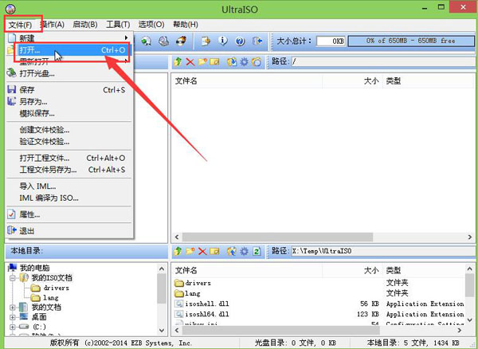This screenshot has width=478, height=349.
Task: Open the 帮助(H) menu
Action: pos(186,25)
